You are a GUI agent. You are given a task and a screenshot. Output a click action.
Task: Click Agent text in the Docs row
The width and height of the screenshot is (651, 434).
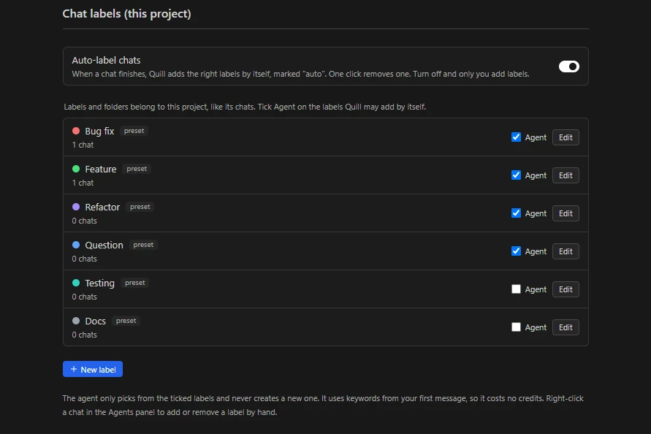(x=536, y=327)
